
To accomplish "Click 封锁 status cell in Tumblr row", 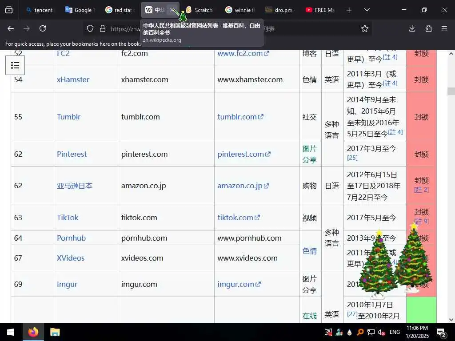I will tap(421, 117).
